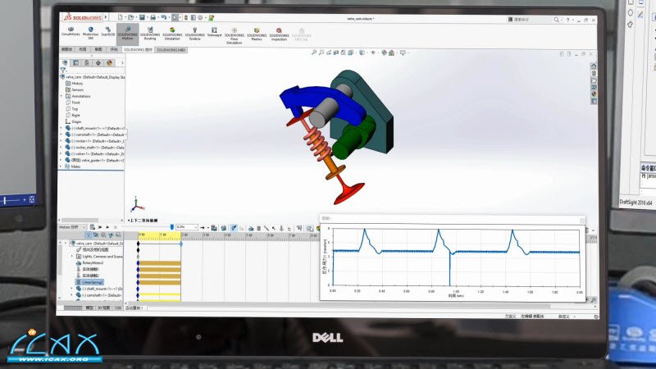Click the New document icon
This screenshot has width=656, height=369.
coord(120,17)
